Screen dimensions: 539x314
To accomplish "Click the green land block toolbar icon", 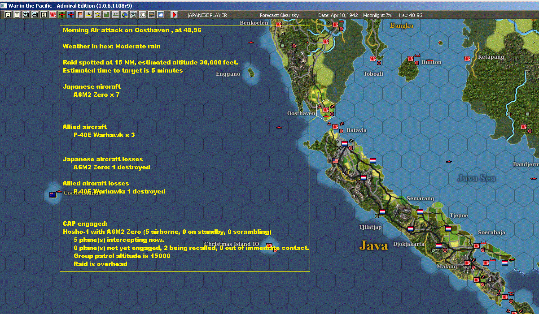I will 106,15.
